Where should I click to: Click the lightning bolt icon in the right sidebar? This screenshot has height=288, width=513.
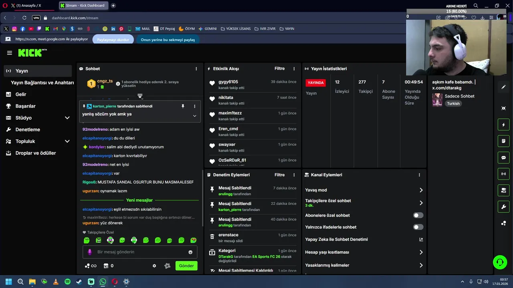pyautogui.click(x=504, y=125)
